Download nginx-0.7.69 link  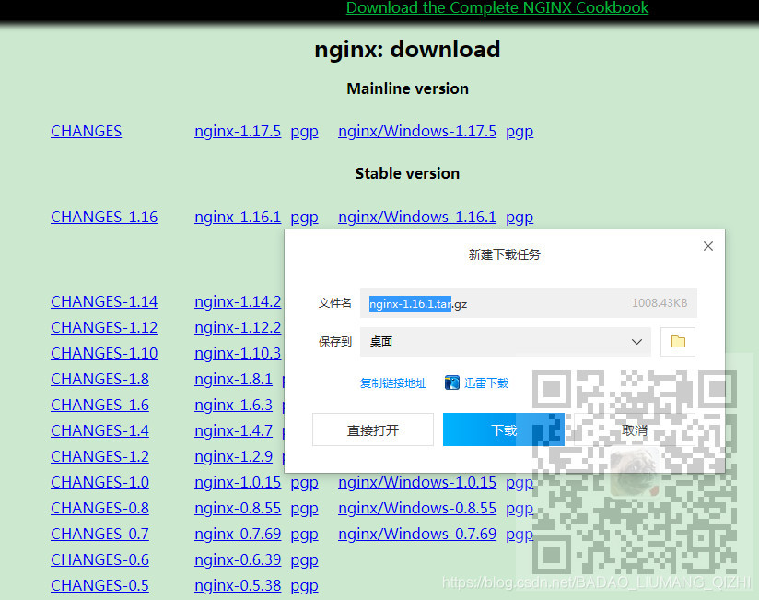pyautogui.click(x=238, y=534)
